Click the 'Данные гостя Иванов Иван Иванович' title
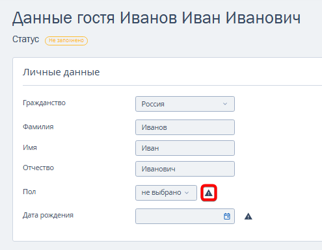Viewport: 322px width, 250px height. pos(157,18)
